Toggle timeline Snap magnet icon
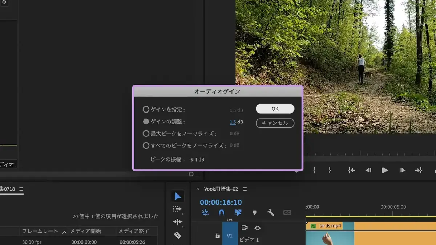This screenshot has height=245, width=436. [221, 212]
